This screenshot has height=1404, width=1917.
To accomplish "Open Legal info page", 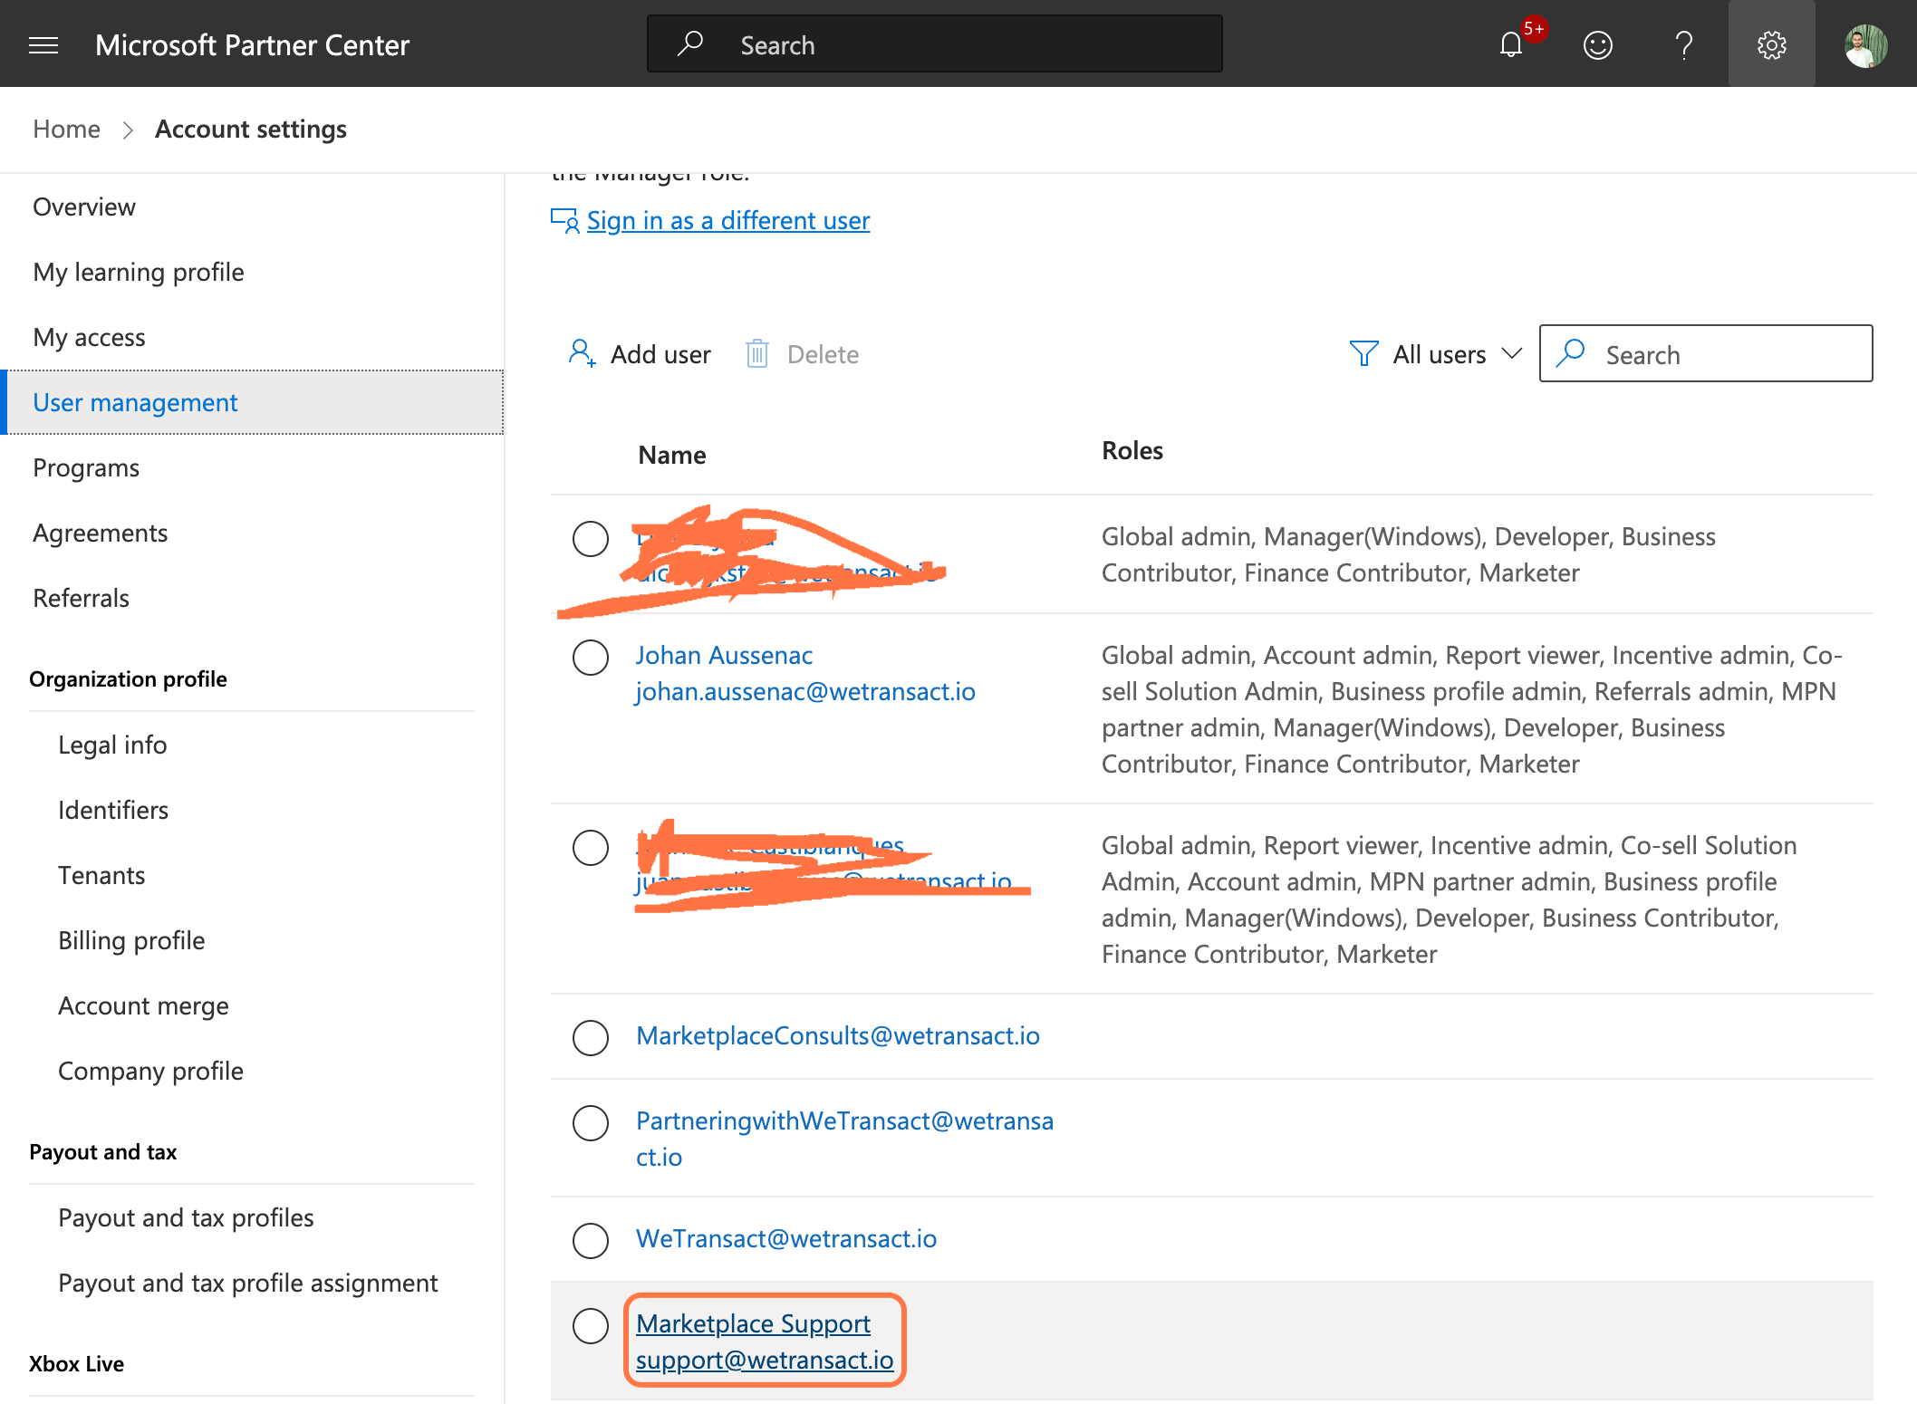I will click(112, 745).
